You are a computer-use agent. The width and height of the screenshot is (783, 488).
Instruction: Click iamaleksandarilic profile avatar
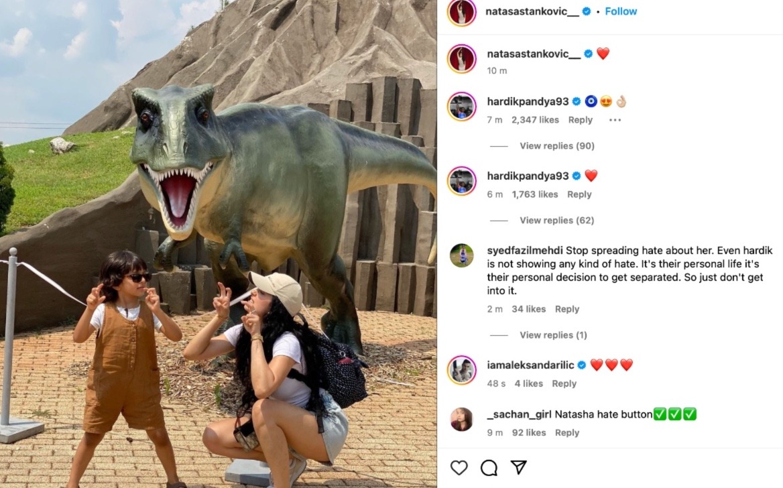point(461,370)
